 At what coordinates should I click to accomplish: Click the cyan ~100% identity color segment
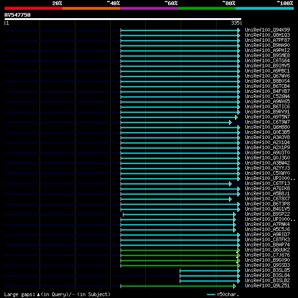tap(264, 8)
